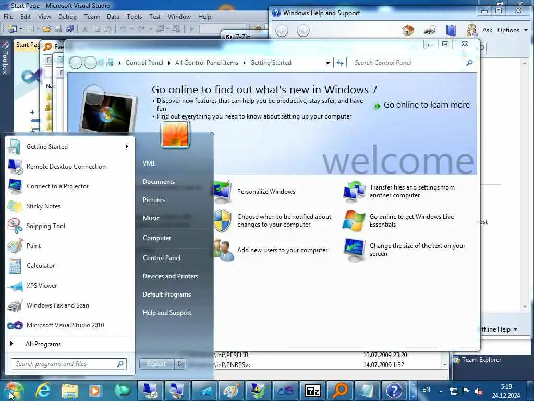
Task: Open Documents from Start menu
Action: point(159,182)
